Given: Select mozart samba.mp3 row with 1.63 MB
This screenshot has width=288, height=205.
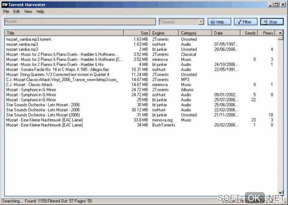Looking at the screenshot, I should click(141, 44).
